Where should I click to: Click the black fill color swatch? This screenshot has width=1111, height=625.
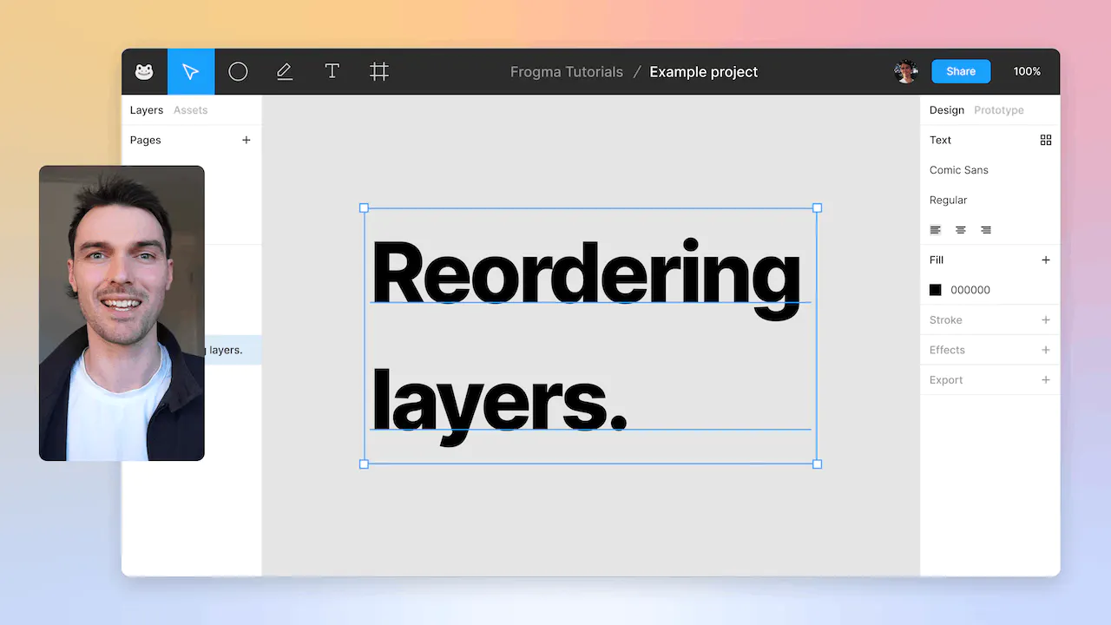click(936, 290)
